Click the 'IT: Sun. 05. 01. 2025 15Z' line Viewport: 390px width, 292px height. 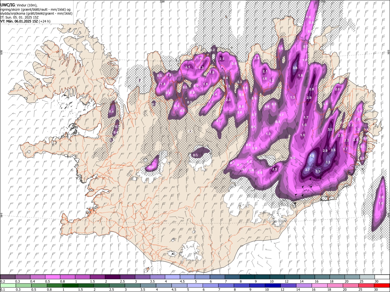pyautogui.click(x=19, y=17)
